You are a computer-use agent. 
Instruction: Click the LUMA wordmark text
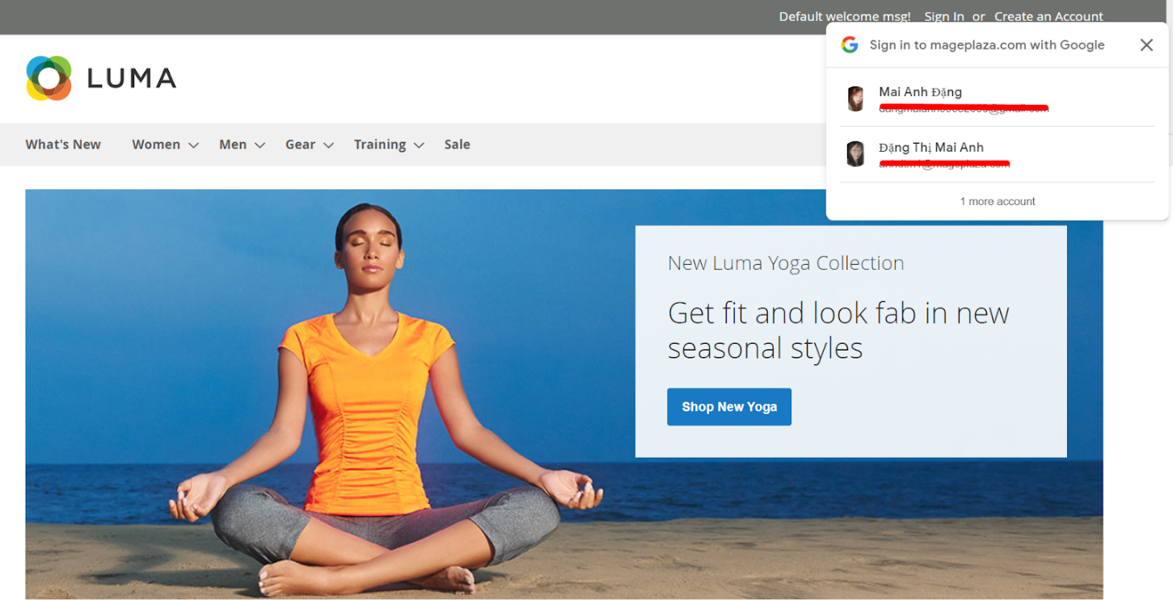131,78
